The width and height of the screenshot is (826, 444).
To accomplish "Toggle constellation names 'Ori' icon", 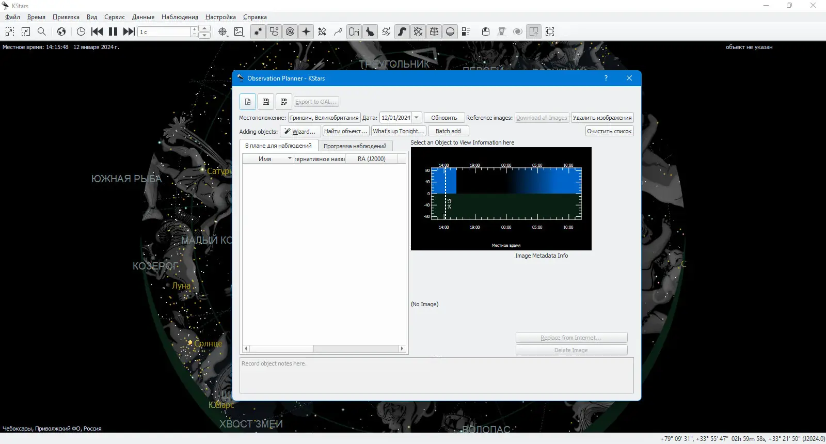I will 354,31.
